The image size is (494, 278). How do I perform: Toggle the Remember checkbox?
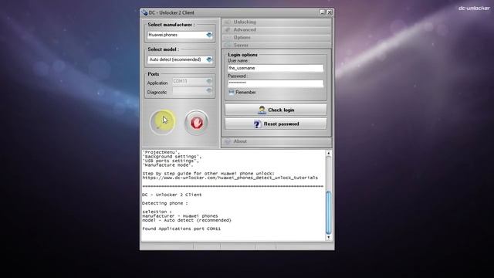[x=232, y=92]
